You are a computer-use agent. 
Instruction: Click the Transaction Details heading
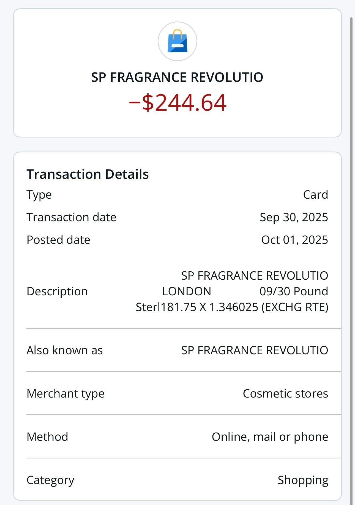pos(88,174)
